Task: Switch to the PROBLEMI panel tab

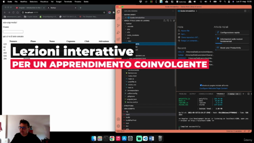Action: click(183, 94)
